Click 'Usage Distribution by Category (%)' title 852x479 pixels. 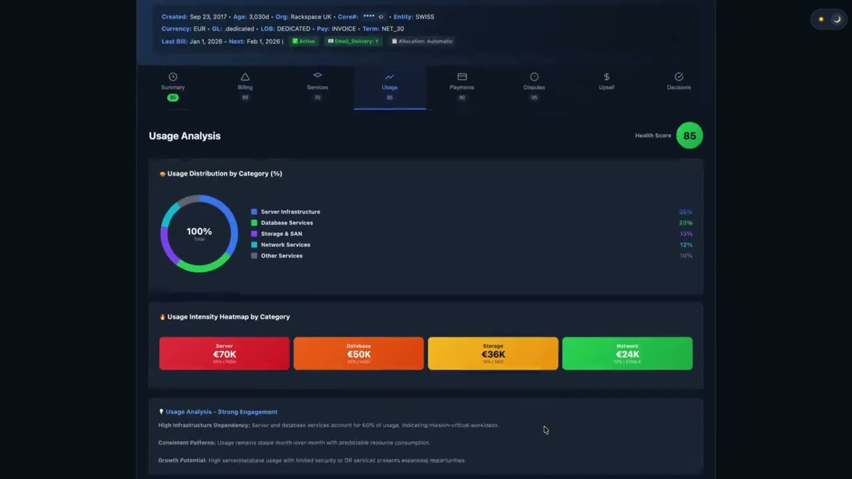click(224, 174)
